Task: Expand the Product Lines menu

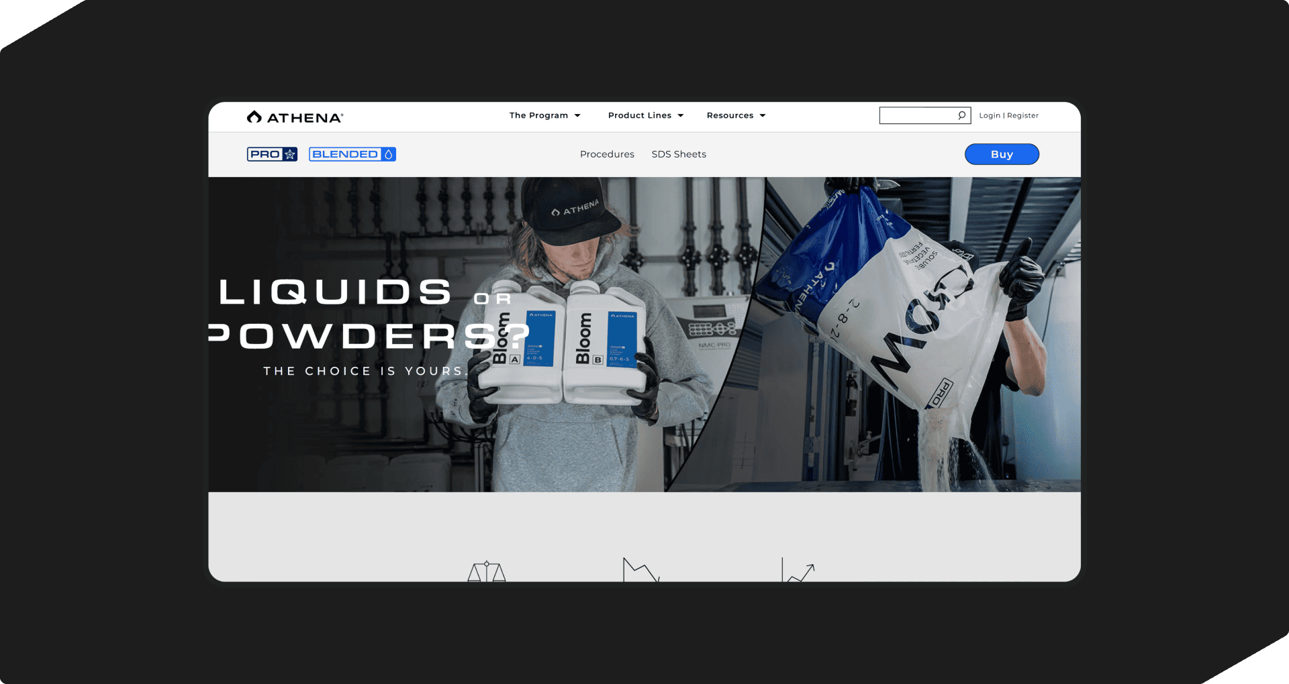Action: point(646,115)
